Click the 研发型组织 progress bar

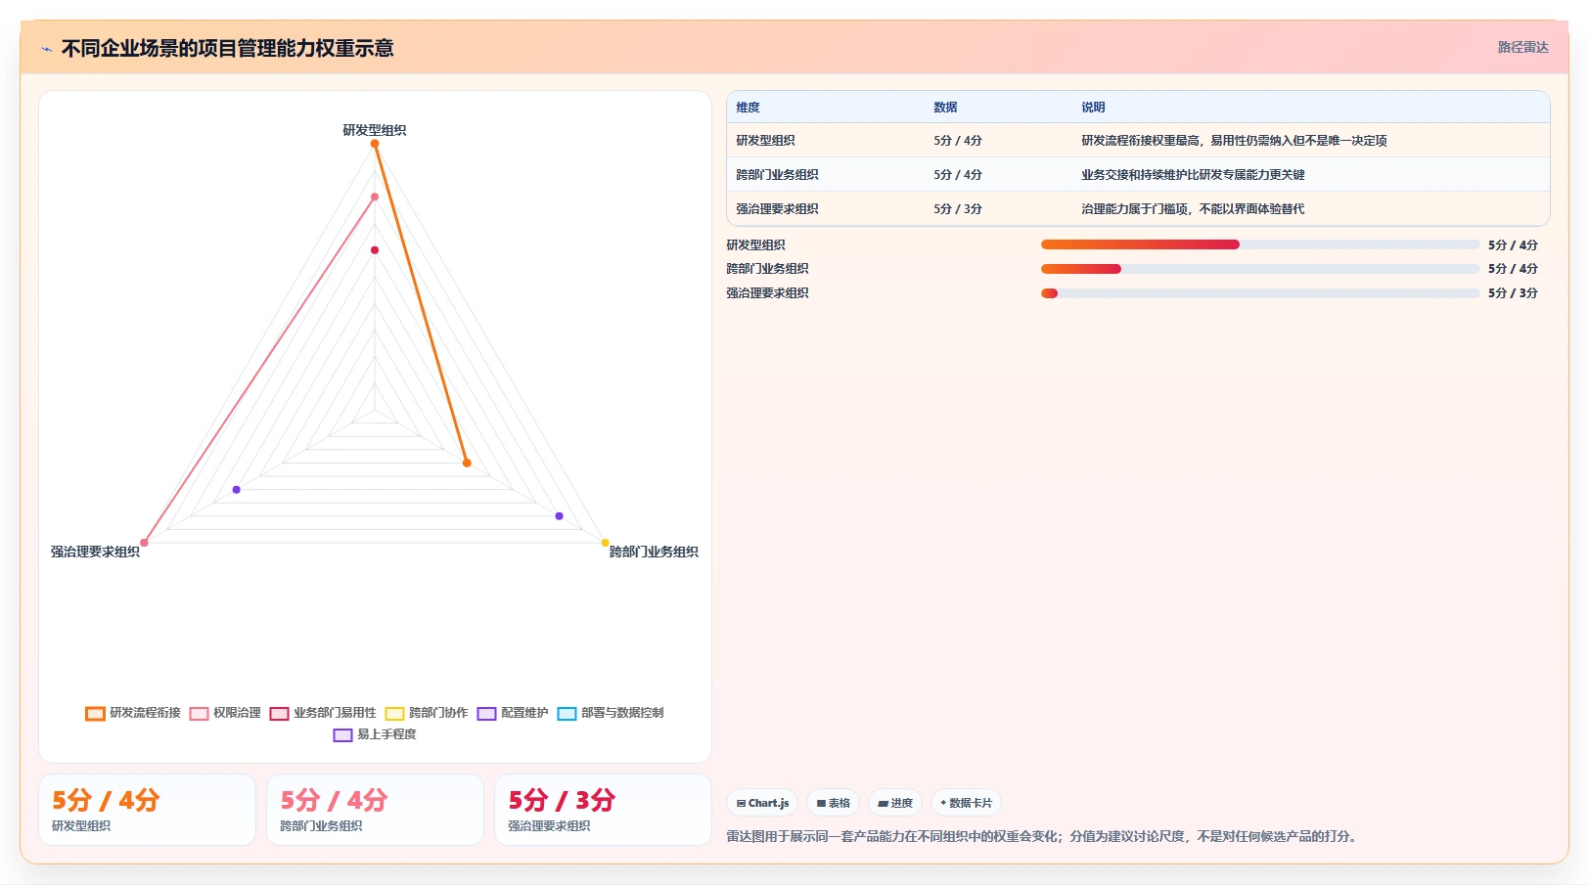pos(1260,244)
